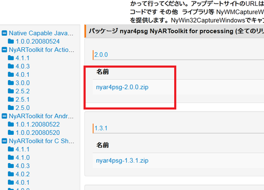Image resolution: width=264 pixels, height=190 pixels.
Task: Click folder icon beside ActionScript 4.1.1
Action: click(x=11, y=58)
